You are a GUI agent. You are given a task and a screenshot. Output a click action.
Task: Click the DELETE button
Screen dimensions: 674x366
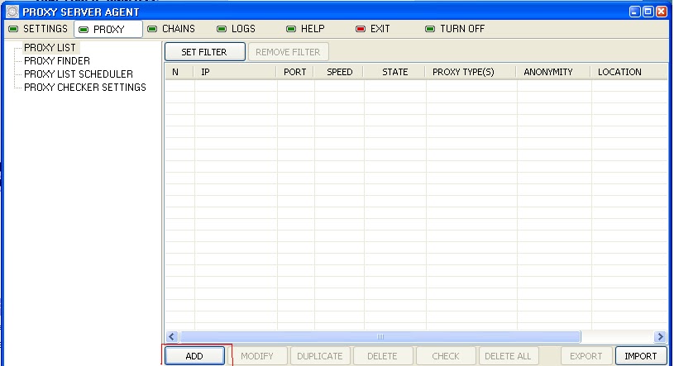[x=382, y=356]
